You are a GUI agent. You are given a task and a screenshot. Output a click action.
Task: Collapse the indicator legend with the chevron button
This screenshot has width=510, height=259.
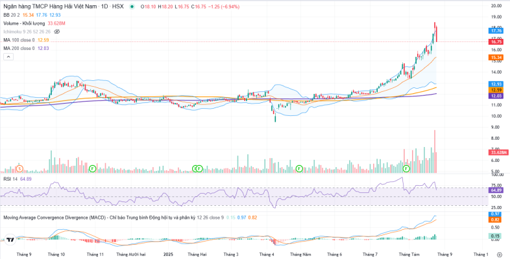point(8,57)
